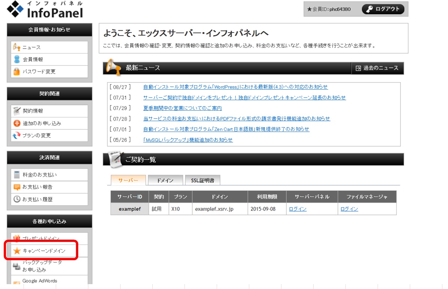Viewport: 448px width, 289px height.
Task: Click the red plus additional application icon
Action: [16, 123]
